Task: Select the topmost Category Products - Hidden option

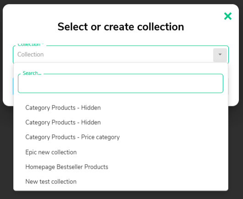Action: [121, 108]
